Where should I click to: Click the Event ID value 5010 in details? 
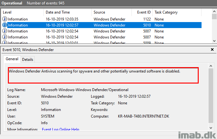point(45,103)
